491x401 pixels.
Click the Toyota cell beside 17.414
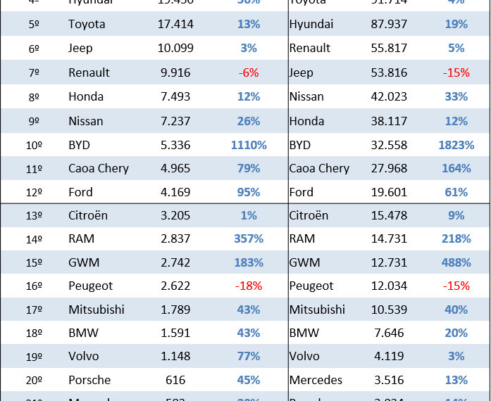click(x=87, y=25)
